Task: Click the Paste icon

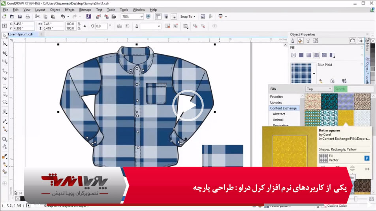Action: coord(53,17)
